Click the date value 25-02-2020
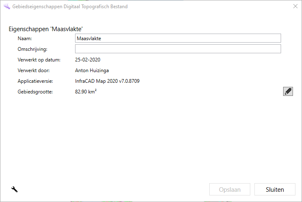Screen dimensions: 302x202 click(87, 60)
